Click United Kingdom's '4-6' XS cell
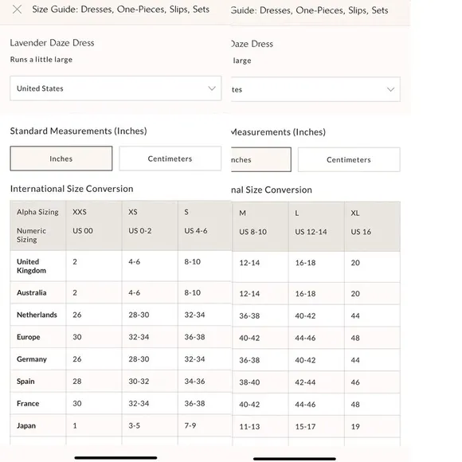Screen dimensions: 462x462 (134, 261)
